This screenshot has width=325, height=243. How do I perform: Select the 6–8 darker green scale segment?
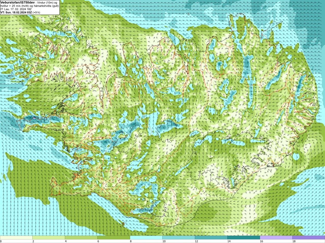coord(114,238)
